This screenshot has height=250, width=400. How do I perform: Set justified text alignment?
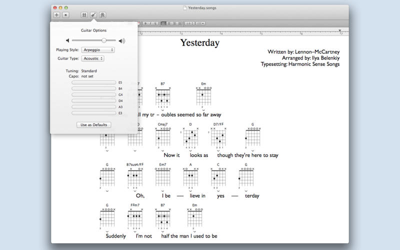pyautogui.click(x=179, y=23)
